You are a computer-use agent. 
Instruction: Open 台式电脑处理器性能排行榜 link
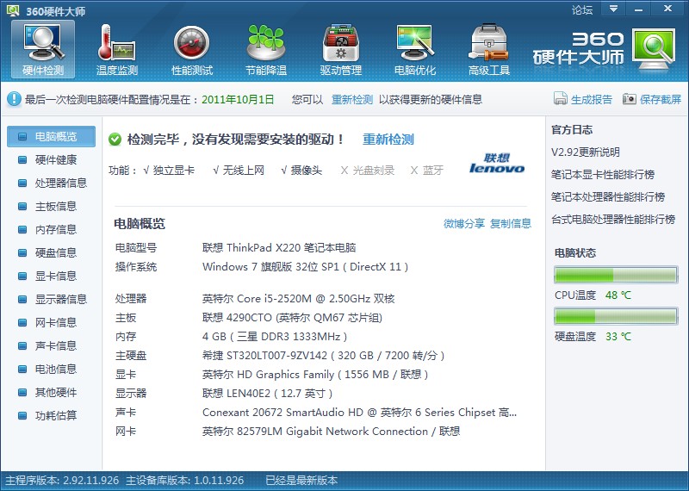(613, 219)
